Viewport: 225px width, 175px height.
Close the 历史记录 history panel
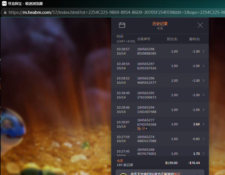pos(200,25)
